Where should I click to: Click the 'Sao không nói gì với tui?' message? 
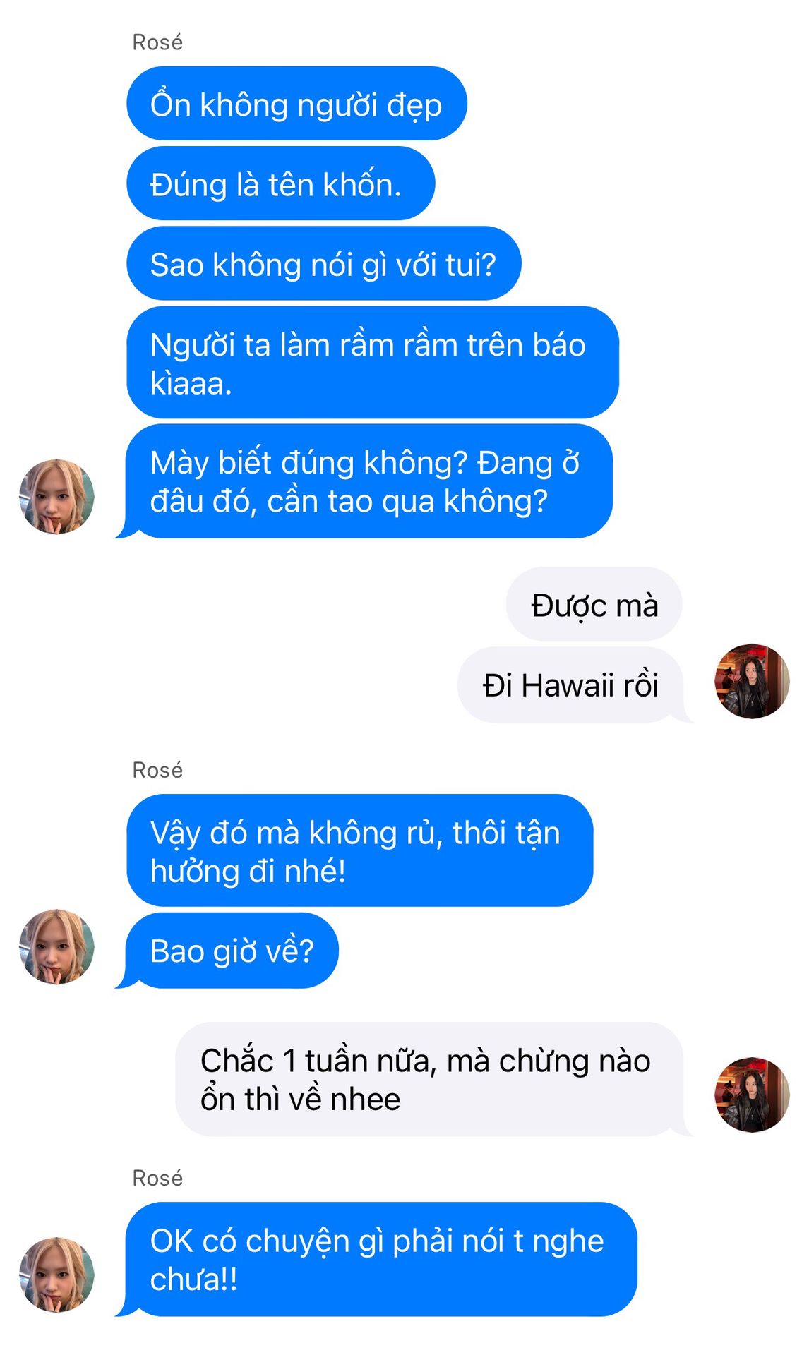(x=324, y=264)
